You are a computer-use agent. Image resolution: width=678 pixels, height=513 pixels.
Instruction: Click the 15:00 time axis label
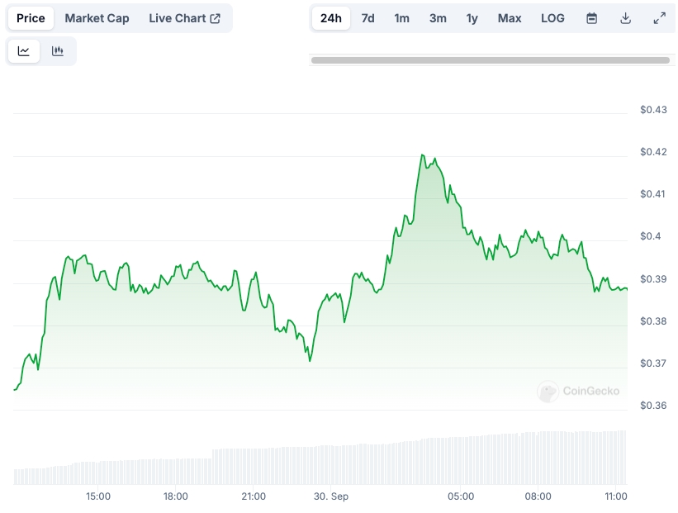pyautogui.click(x=98, y=496)
